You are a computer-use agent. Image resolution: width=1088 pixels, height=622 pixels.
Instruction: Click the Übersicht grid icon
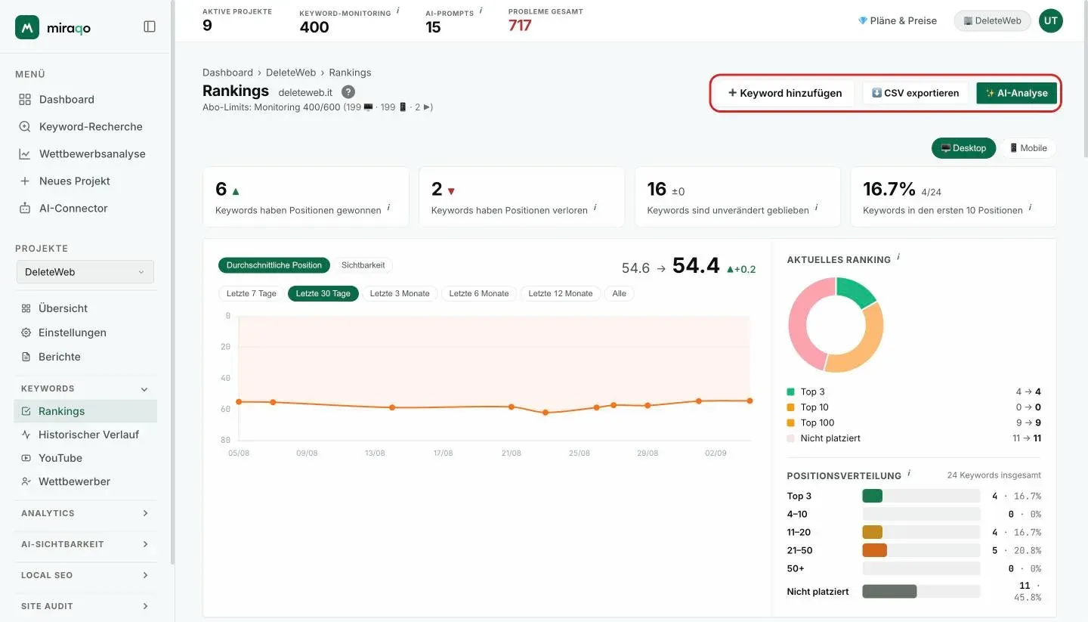click(x=26, y=308)
